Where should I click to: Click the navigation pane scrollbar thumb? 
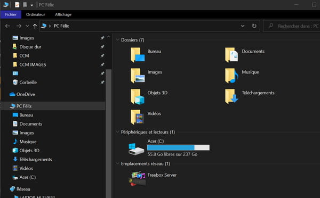coord(109,134)
